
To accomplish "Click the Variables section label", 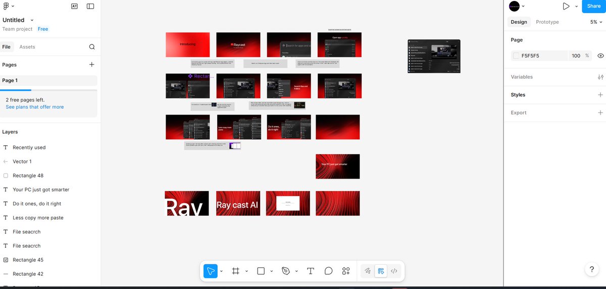I will pos(522,77).
